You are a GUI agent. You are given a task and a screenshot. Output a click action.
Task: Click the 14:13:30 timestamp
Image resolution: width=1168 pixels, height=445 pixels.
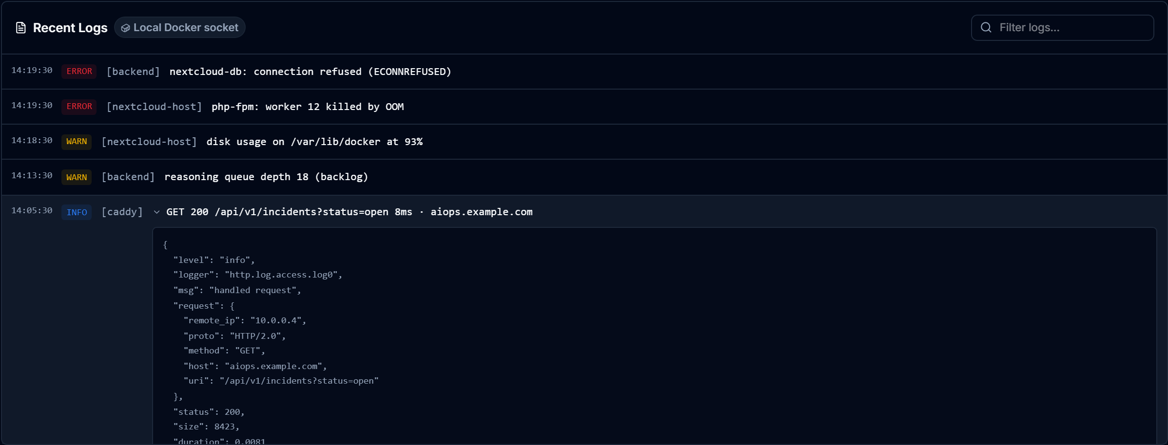pyautogui.click(x=32, y=176)
